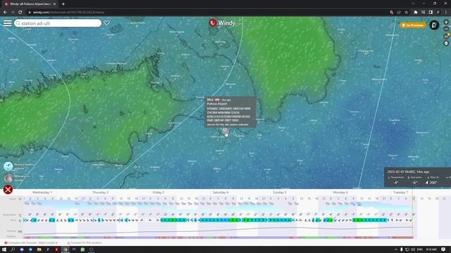Zoom out the map with minus button

coord(446,29)
